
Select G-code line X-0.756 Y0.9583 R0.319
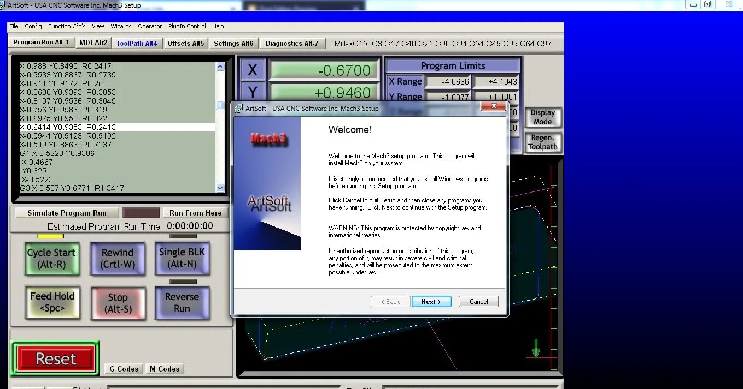(x=117, y=110)
